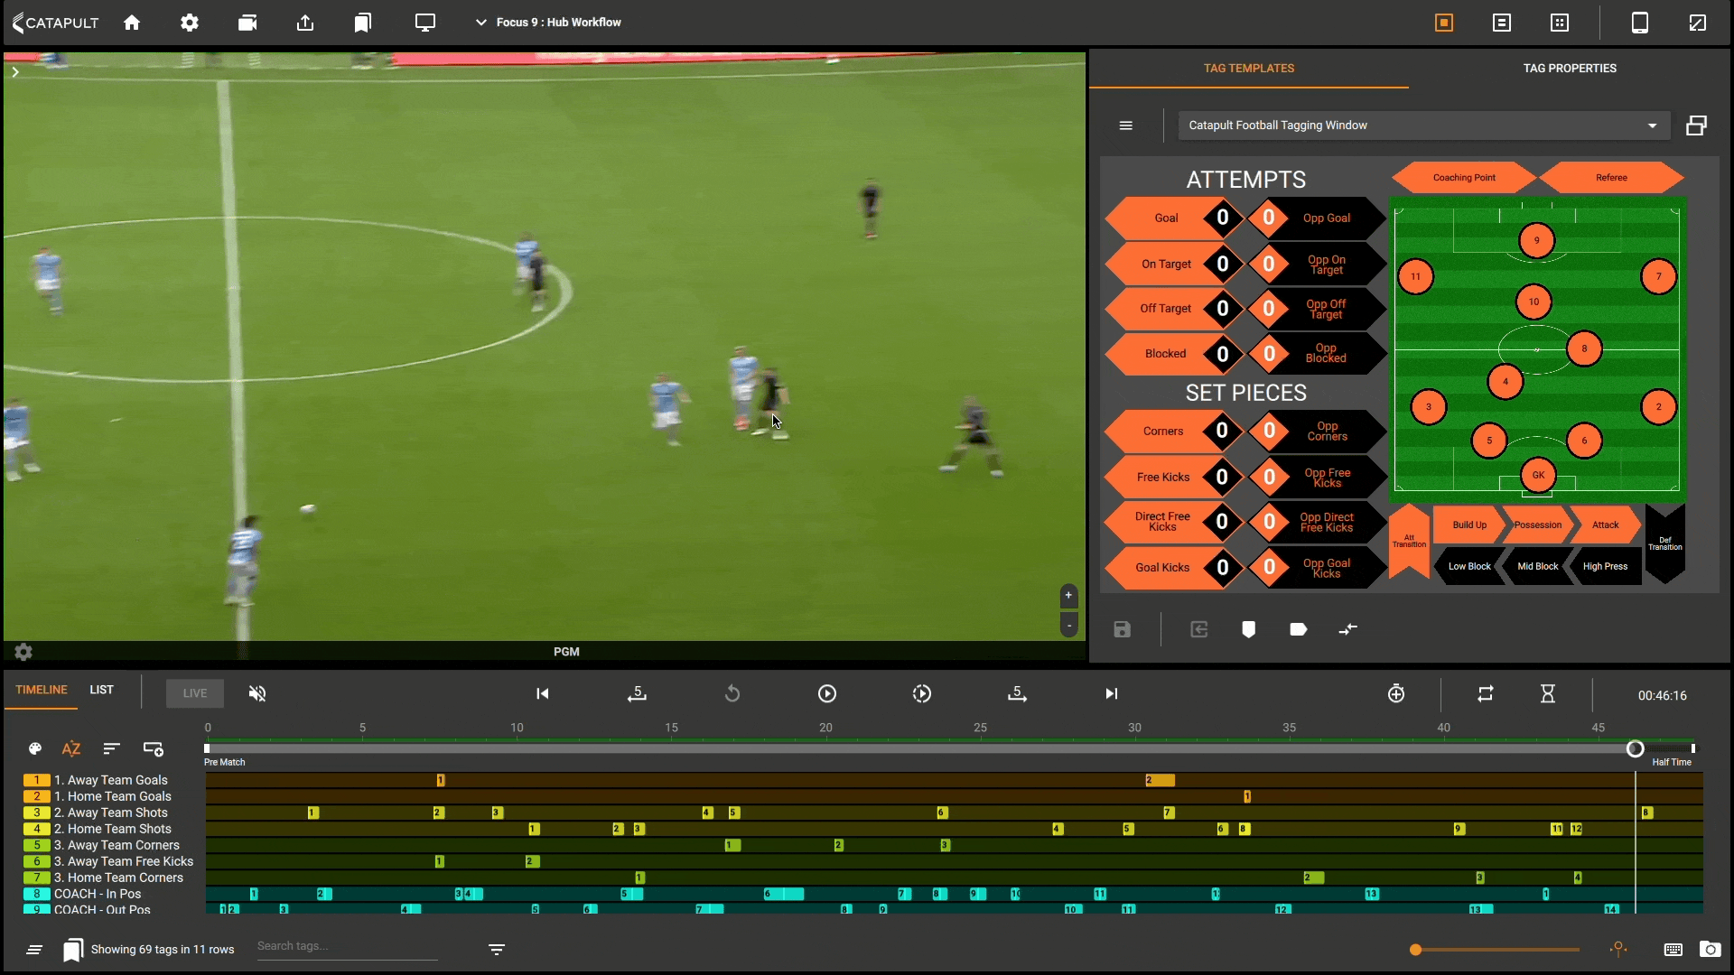
Task: Expand the side panel chevron on video
Action: (x=15, y=72)
